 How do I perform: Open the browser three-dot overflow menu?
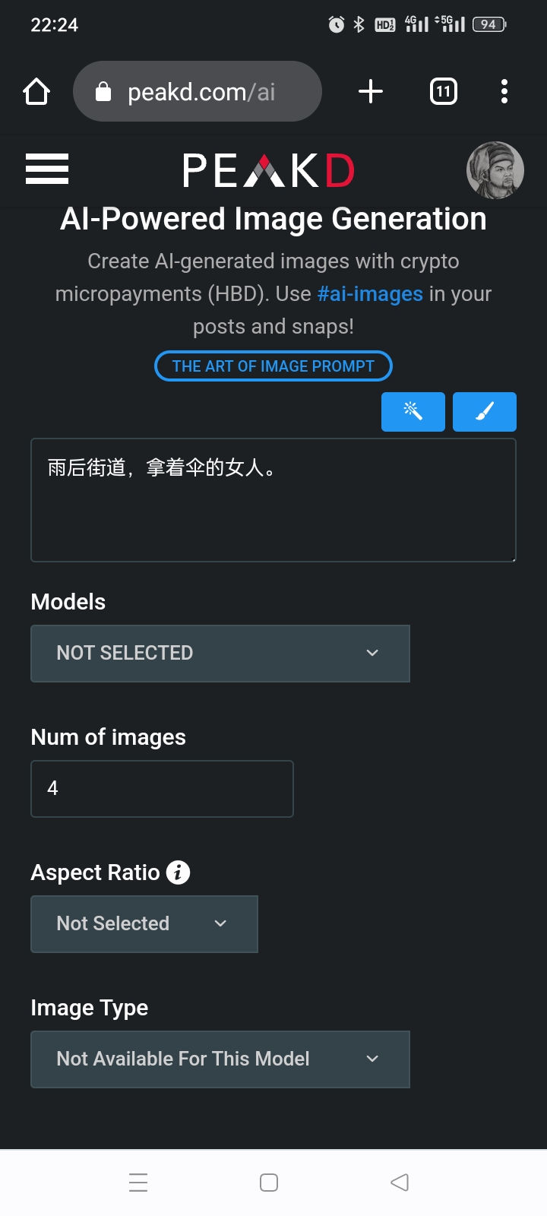tap(504, 91)
